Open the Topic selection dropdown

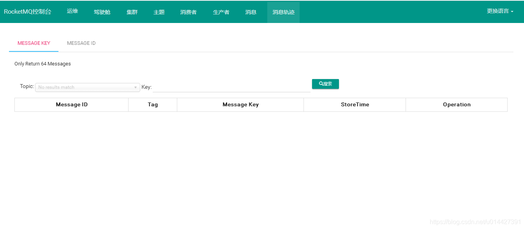pyautogui.click(x=88, y=87)
